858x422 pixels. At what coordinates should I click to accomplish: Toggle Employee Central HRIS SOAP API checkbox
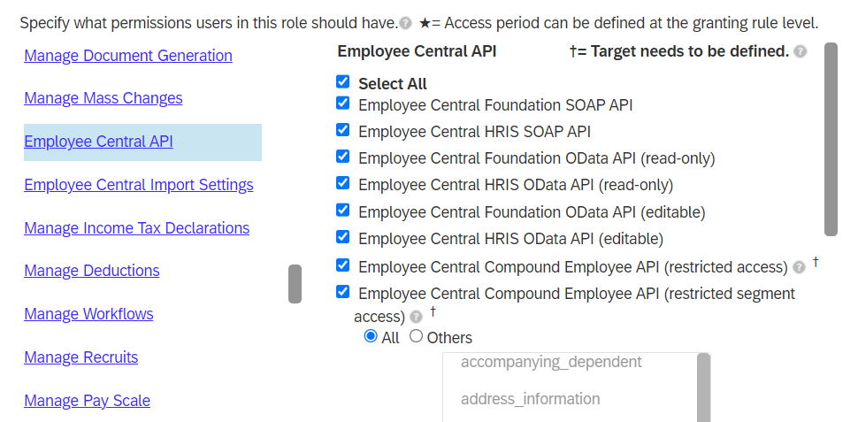coord(342,130)
